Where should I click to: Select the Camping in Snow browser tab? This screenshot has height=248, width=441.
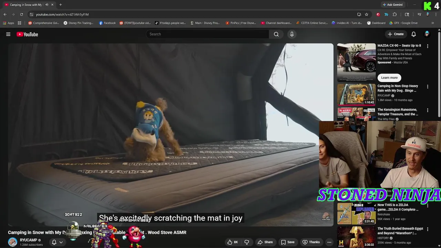click(28, 5)
